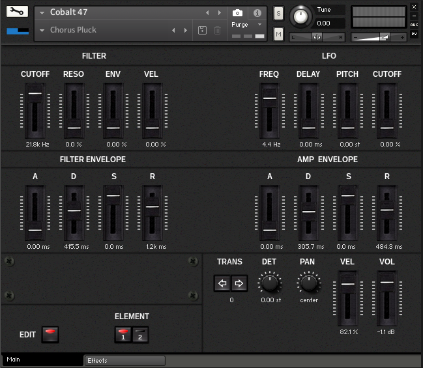
Task: Click the Amp Envelope decay (D) slider
Action: click(x=309, y=213)
